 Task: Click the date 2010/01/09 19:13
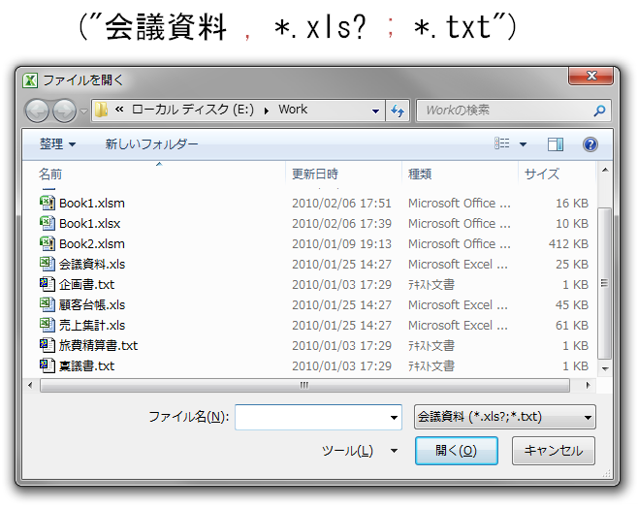(341, 243)
